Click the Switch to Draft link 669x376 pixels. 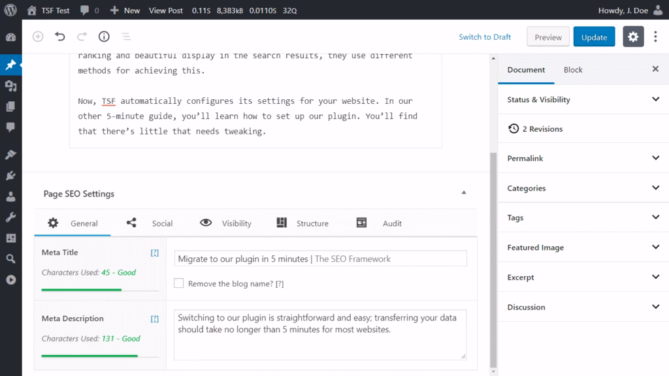click(485, 37)
